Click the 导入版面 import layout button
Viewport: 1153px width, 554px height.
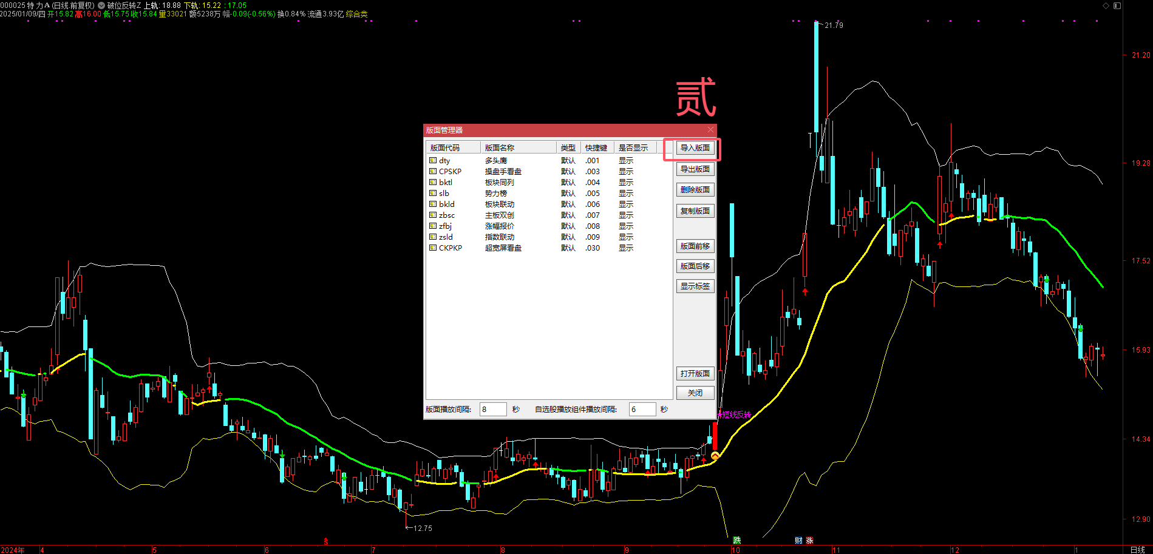tap(695, 148)
